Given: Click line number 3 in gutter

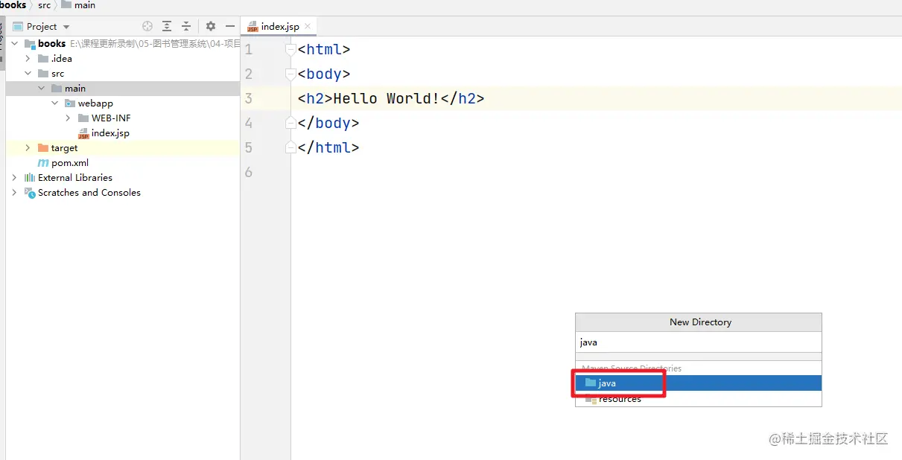Looking at the screenshot, I should click(249, 98).
